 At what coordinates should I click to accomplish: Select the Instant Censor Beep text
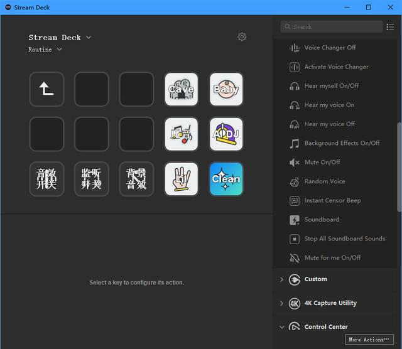pyautogui.click(x=332, y=200)
